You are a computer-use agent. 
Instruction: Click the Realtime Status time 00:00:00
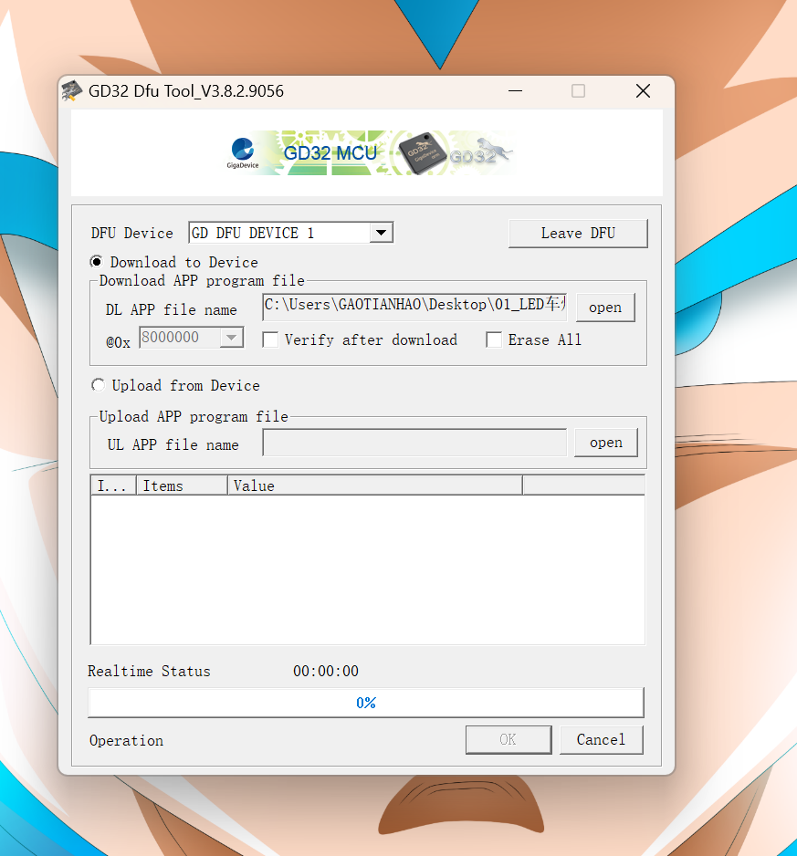pyautogui.click(x=326, y=671)
